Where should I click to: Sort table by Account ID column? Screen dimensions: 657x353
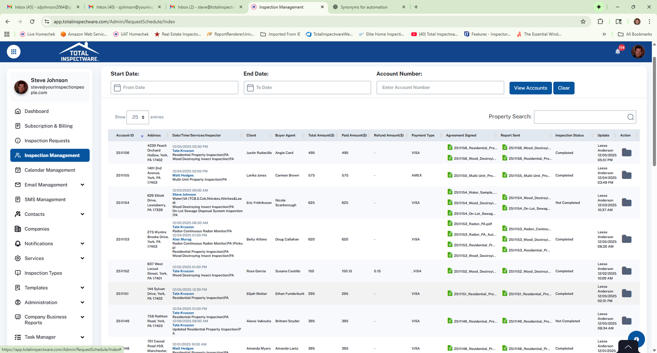(125, 135)
